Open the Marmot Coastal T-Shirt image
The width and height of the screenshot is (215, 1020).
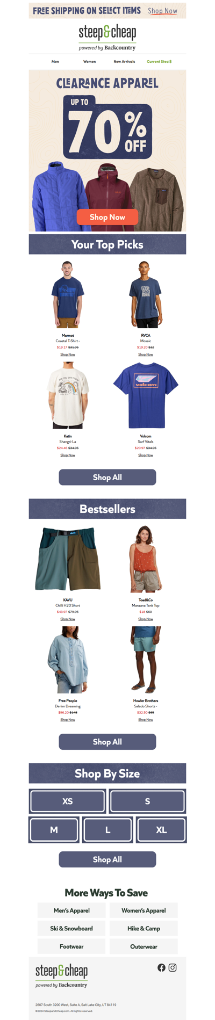(x=68, y=294)
